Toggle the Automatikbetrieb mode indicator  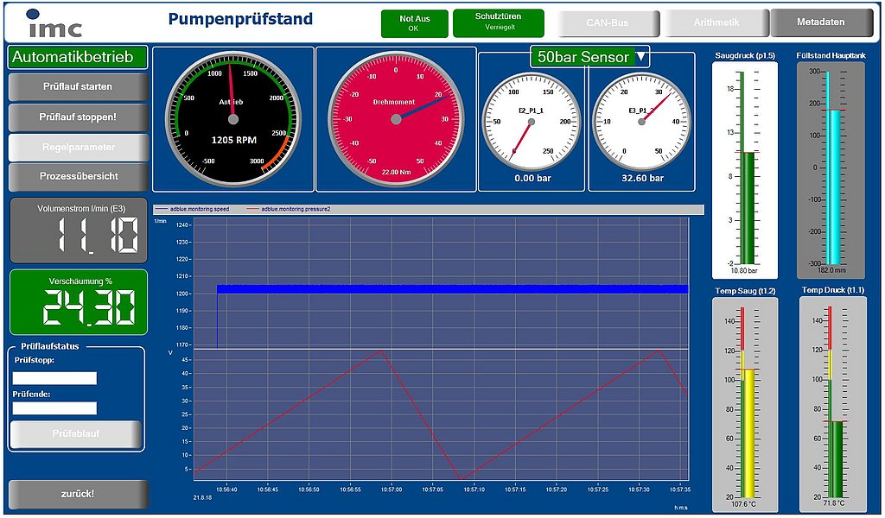[72, 58]
